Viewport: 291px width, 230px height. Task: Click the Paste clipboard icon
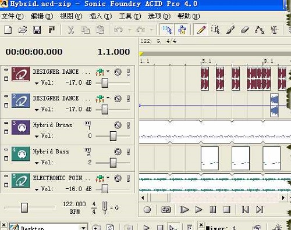100,30
